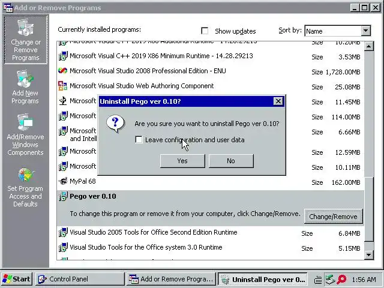The width and height of the screenshot is (384, 288).
Task: Click the 1:56 AM taskbar clock
Action: click(364, 280)
